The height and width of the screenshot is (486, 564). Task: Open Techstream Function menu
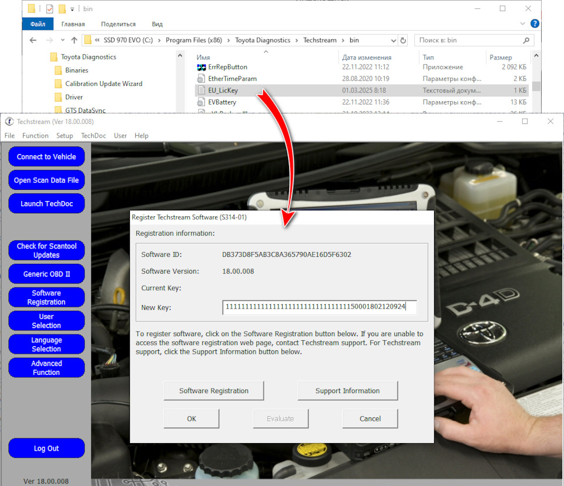point(35,136)
